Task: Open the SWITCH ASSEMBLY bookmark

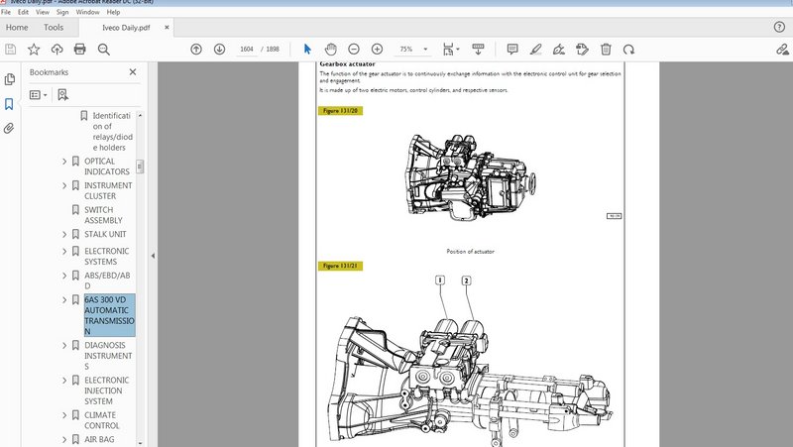Action: [103, 215]
